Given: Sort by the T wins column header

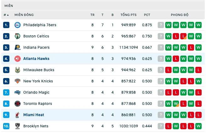Looking at the screenshot, I should pos(103,15).
